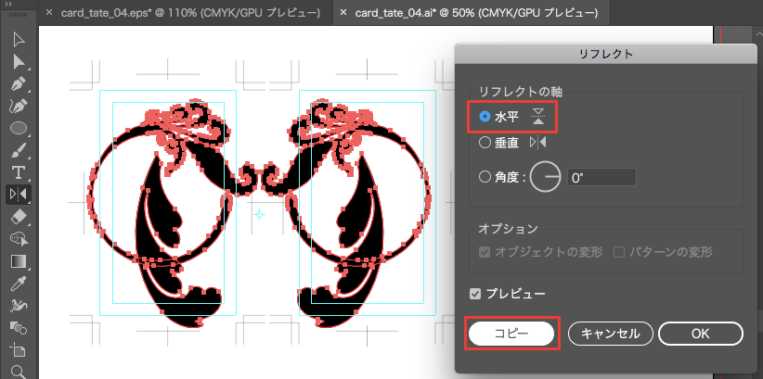Pick the Eyedropper tool
The image size is (763, 379).
18,284
